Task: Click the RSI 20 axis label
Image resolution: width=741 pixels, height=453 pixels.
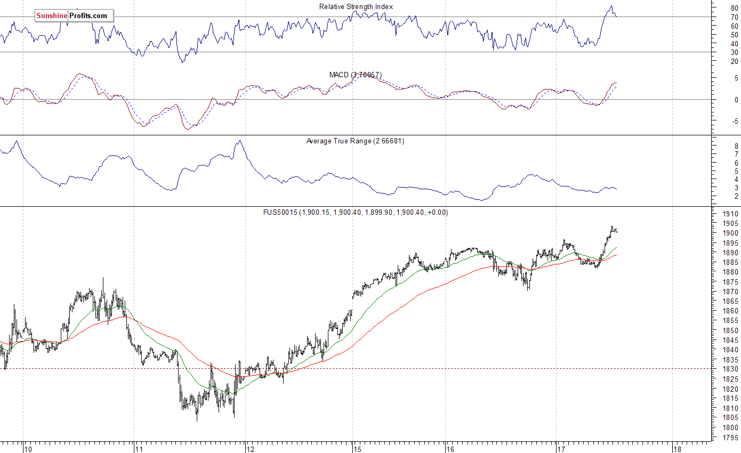Action: [735, 61]
